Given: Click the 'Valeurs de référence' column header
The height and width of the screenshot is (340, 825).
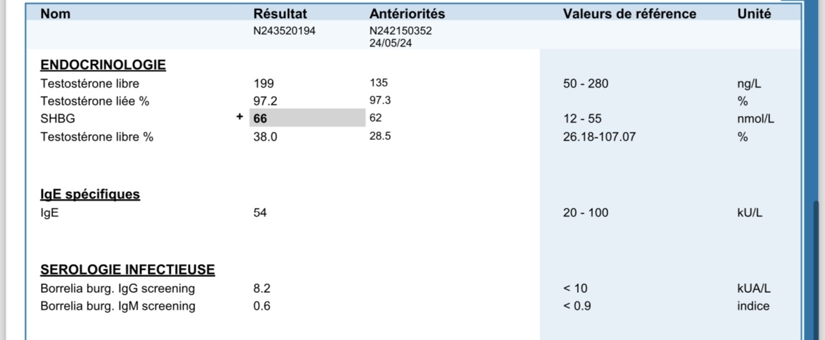Looking at the screenshot, I should coord(629,13).
